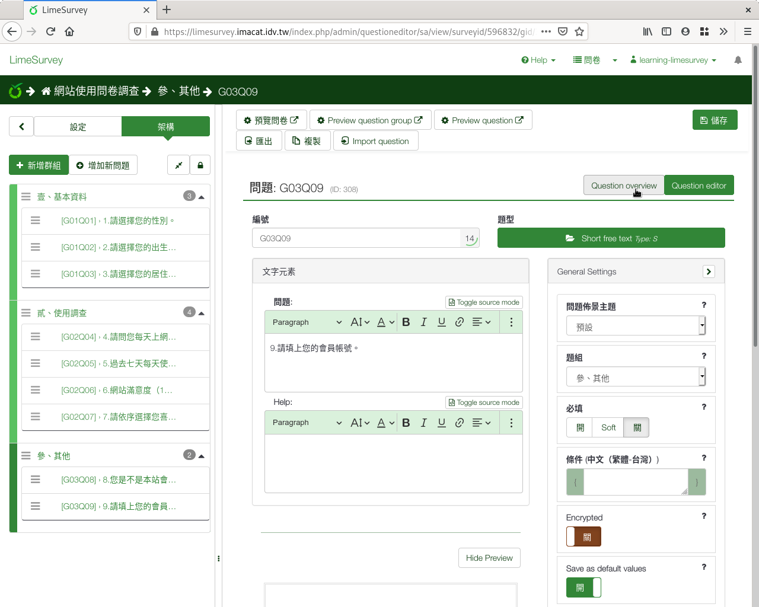
Task: Click the collapse-all arrows icon in sidebar
Action: coord(178,165)
